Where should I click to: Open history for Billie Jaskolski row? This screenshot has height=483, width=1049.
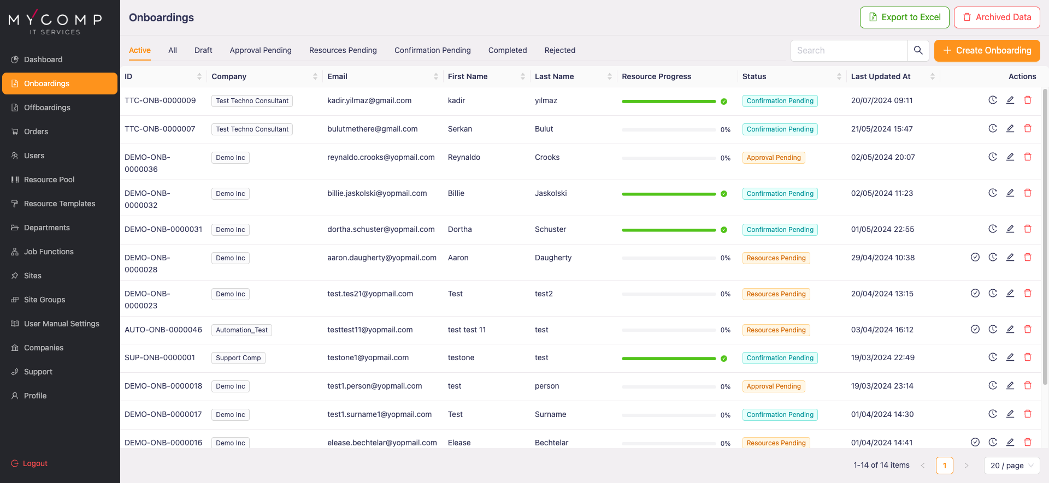tap(992, 193)
